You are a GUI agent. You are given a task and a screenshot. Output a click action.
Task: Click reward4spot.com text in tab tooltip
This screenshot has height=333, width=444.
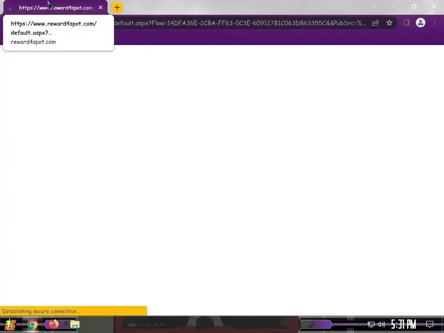point(33,42)
